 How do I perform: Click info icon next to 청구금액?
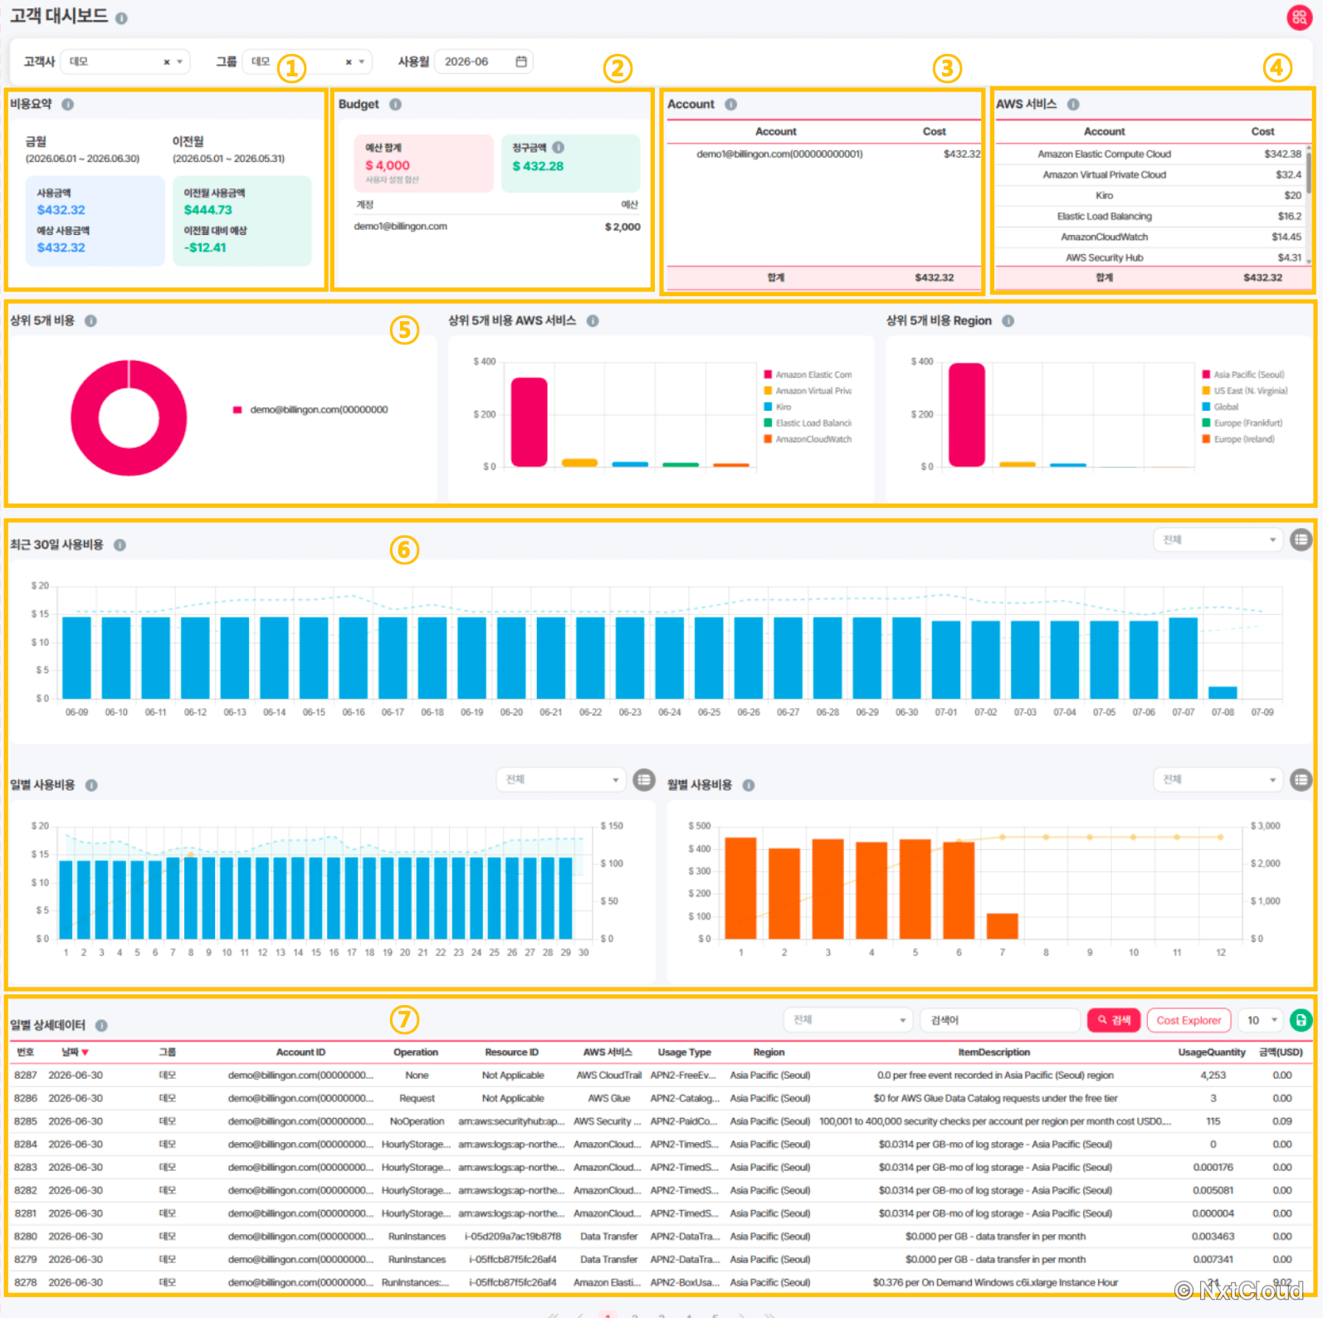(x=559, y=147)
